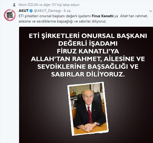Click the name Münir ÖZCAN in follower notice
The height and width of the screenshot is (143, 153).
(x=28, y=5)
